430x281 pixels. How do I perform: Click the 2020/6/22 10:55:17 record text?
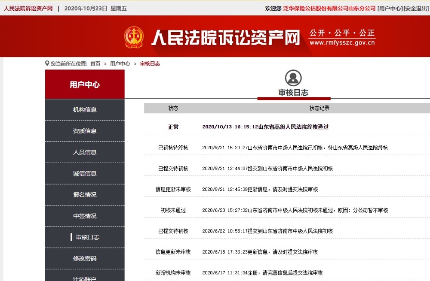(267, 231)
